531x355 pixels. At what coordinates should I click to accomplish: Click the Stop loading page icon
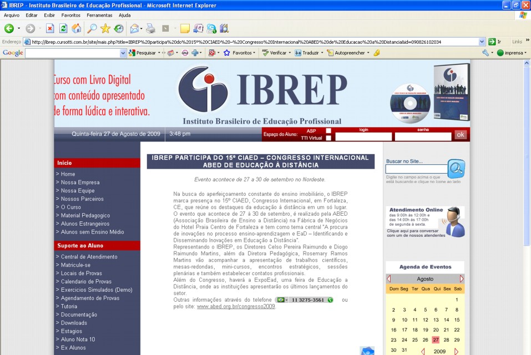(50, 29)
